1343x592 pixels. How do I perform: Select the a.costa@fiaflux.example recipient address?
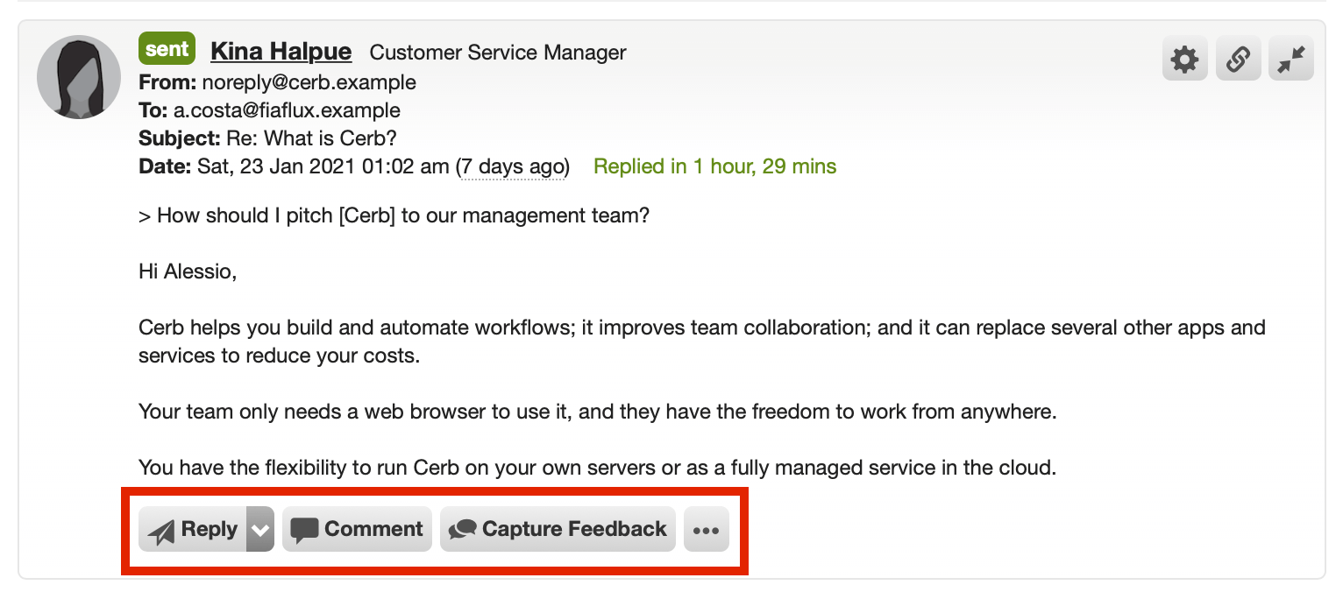click(x=286, y=110)
